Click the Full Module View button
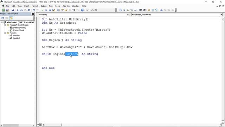Viewport: 225px width, 127px height. click(x=41, y=125)
